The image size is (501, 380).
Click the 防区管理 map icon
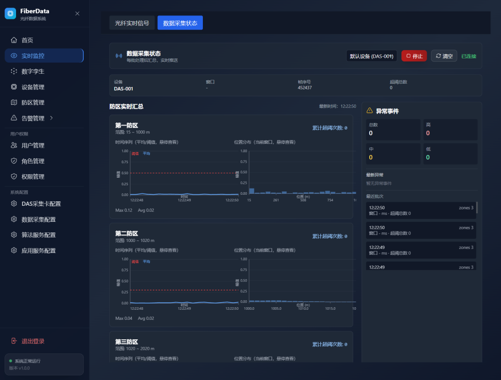14,102
